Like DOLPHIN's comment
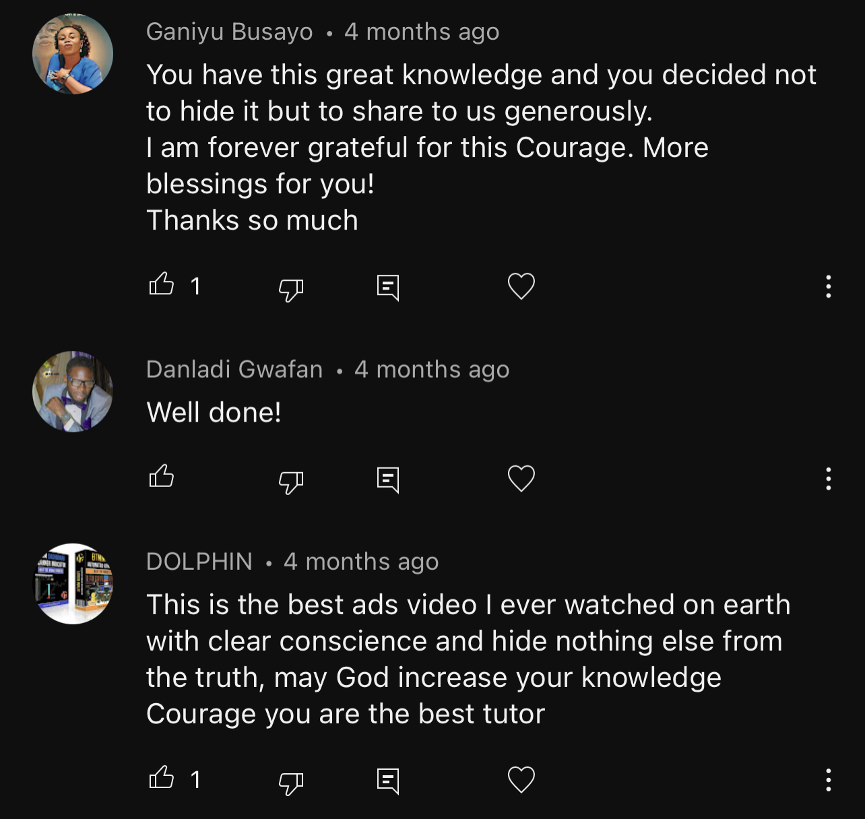865x819 pixels. pos(162,778)
